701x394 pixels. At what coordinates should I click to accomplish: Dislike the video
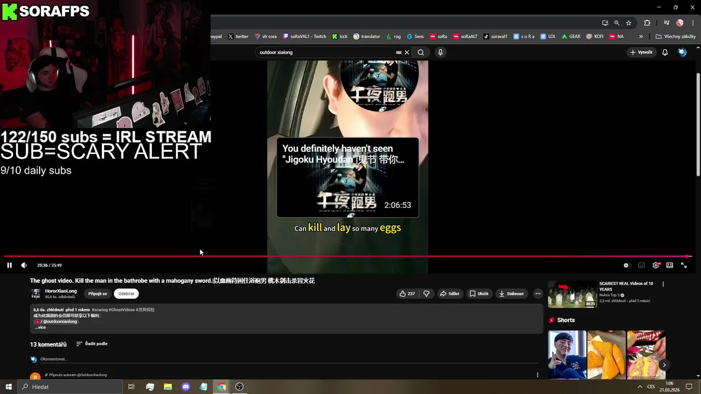(x=427, y=294)
